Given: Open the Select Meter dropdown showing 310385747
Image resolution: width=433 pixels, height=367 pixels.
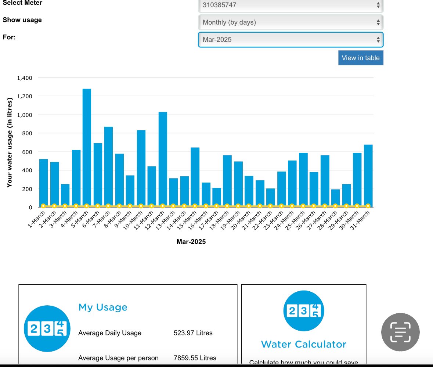Looking at the screenshot, I should tap(291, 6).
